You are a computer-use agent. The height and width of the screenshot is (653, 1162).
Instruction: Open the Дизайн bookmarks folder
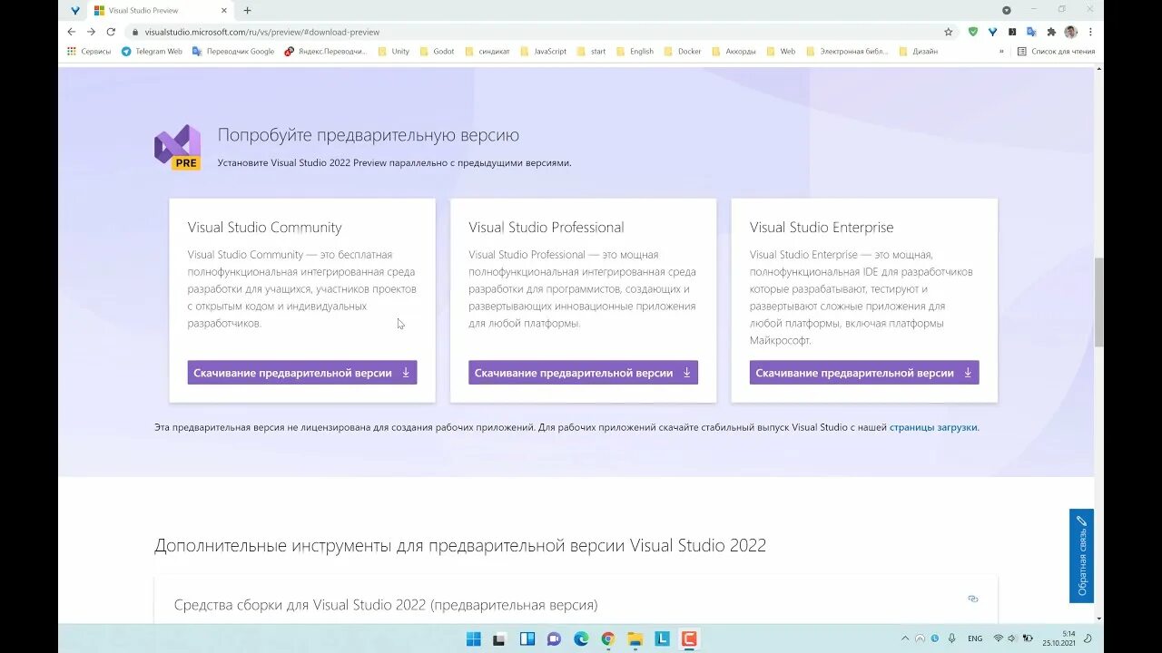918,52
